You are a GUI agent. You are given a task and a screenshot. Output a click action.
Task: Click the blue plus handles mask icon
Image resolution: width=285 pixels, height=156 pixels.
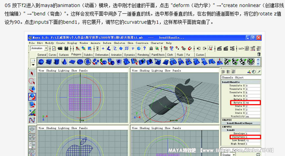click(x=103, y=49)
